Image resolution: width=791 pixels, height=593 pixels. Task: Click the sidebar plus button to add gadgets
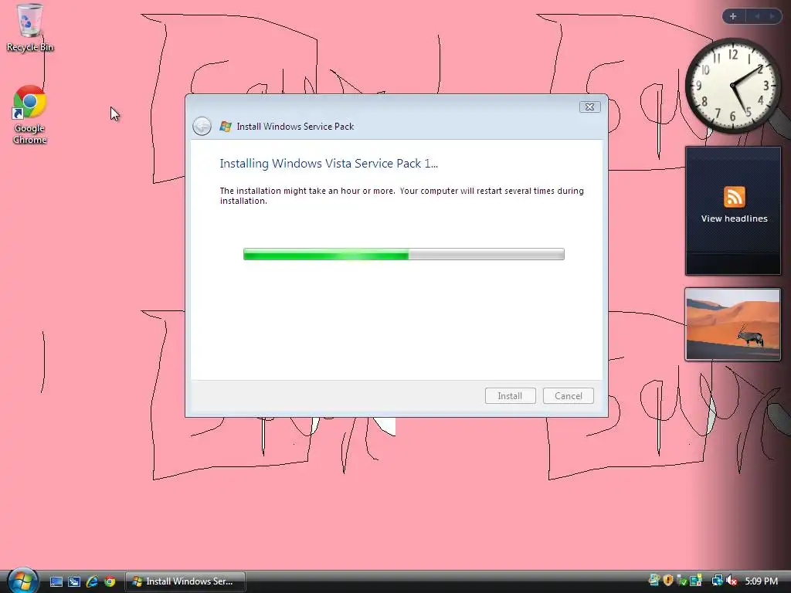point(733,16)
